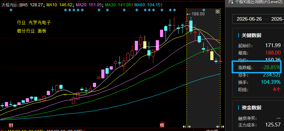Select the cyan MA60: 104.15 indicator label
The height and width of the screenshot is (131, 284).
[147, 5]
